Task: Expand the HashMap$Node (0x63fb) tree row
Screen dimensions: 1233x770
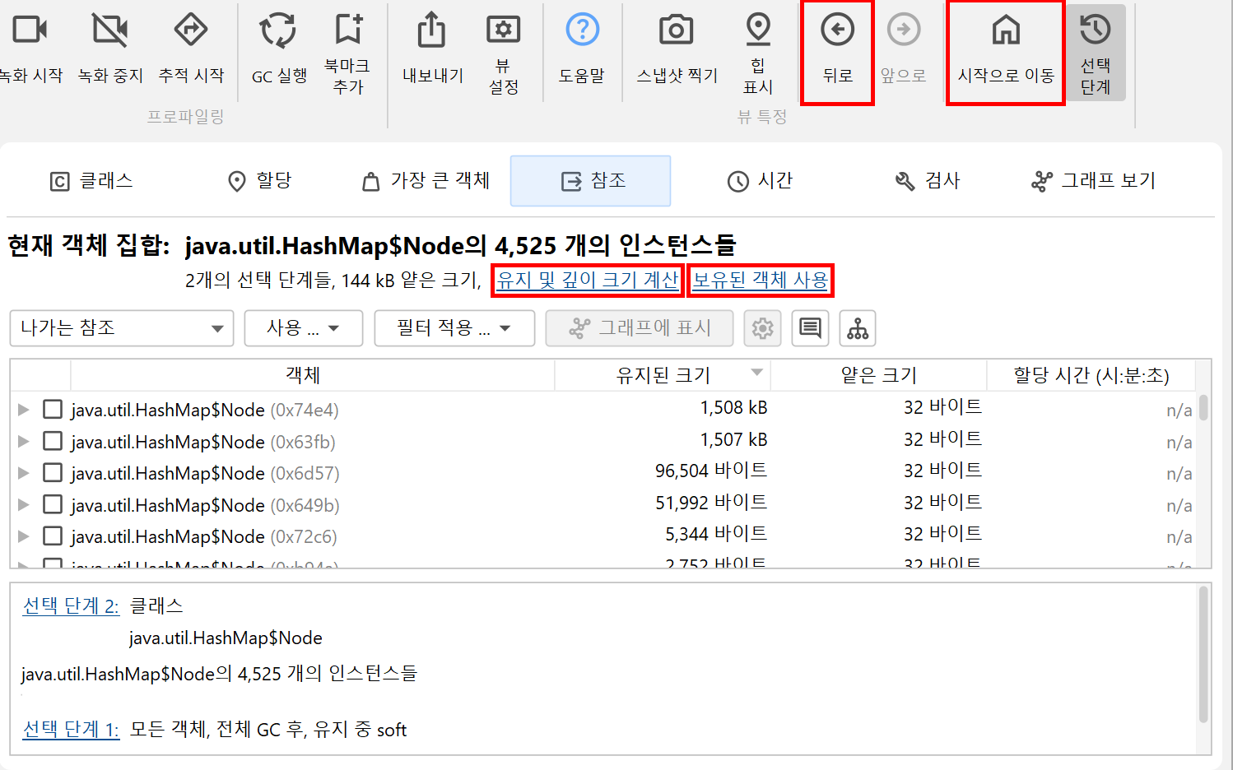Action: (24, 442)
